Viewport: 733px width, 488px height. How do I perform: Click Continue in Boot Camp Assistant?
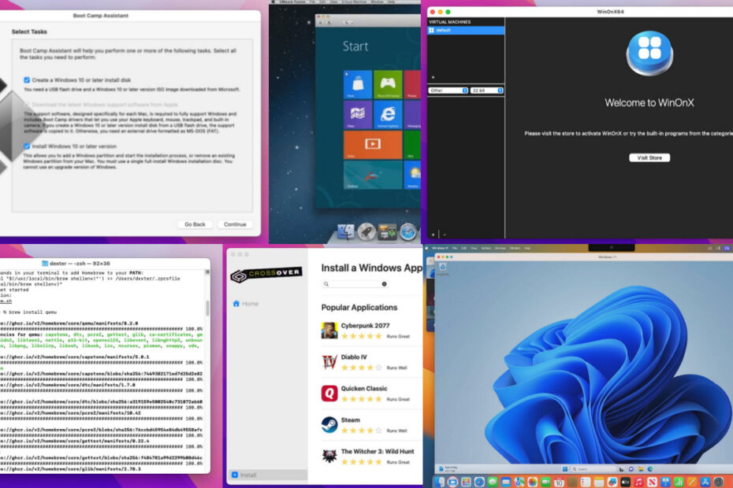[x=234, y=224]
